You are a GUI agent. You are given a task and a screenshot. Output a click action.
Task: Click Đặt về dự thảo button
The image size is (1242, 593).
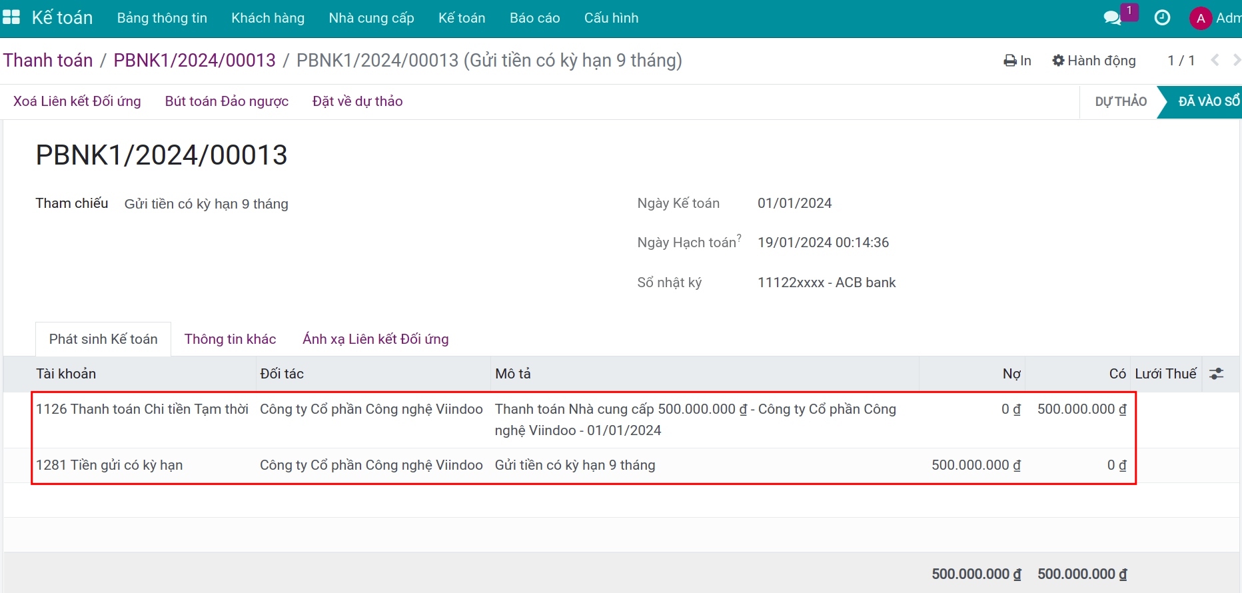(357, 101)
